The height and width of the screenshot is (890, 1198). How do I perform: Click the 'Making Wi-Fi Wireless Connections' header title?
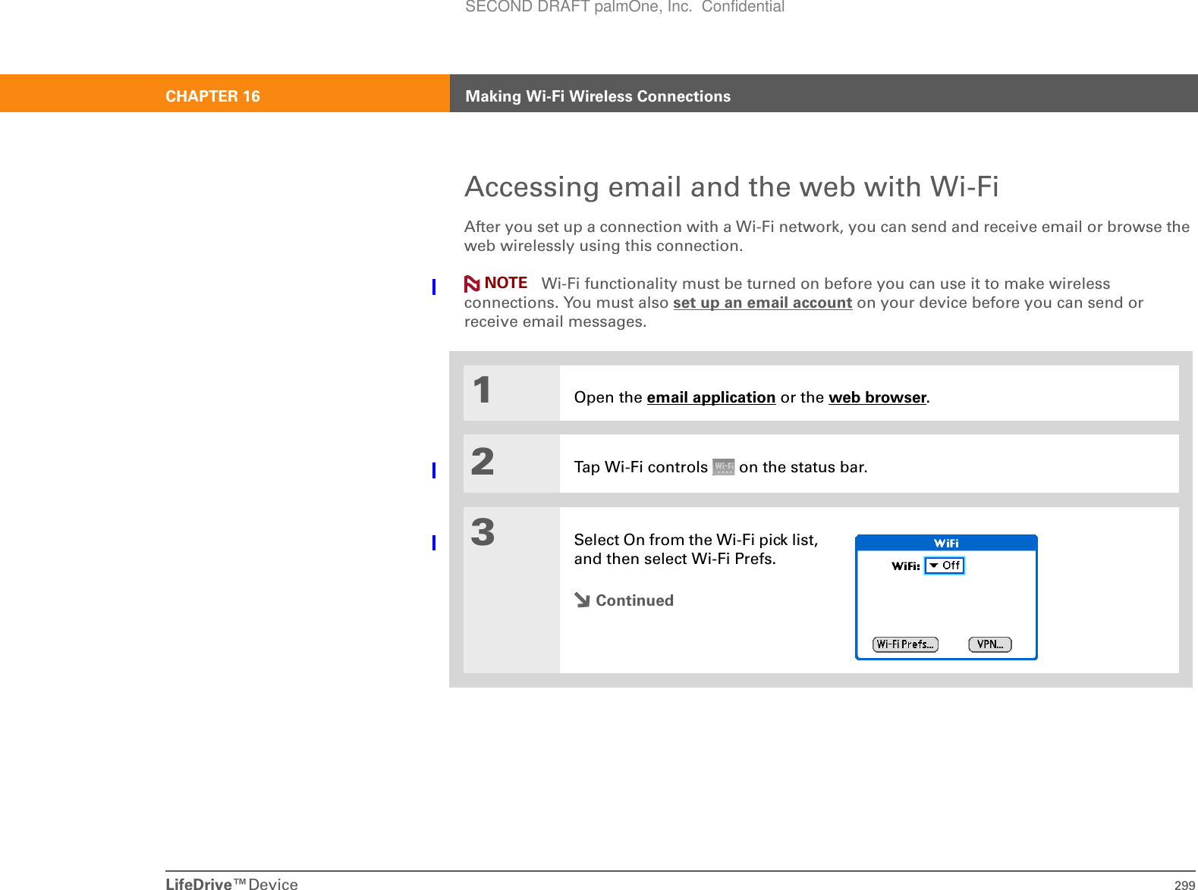(x=598, y=96)
